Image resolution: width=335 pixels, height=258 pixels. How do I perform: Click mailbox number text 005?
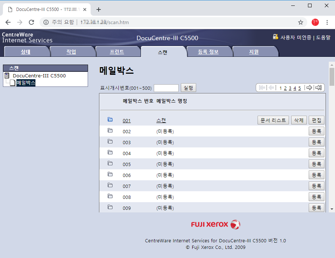tap(127, 165)
